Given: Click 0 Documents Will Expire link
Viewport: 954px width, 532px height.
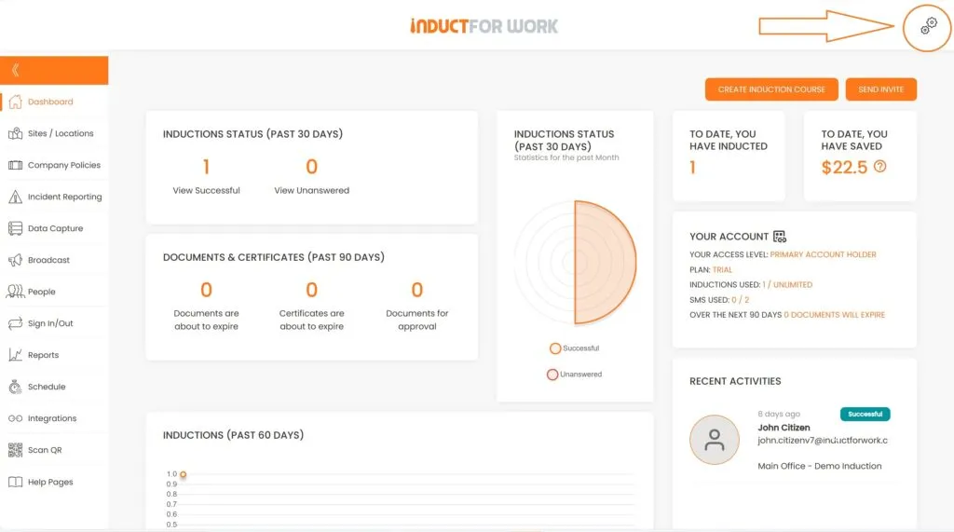Looking at the screenshot, I should 834,315.
